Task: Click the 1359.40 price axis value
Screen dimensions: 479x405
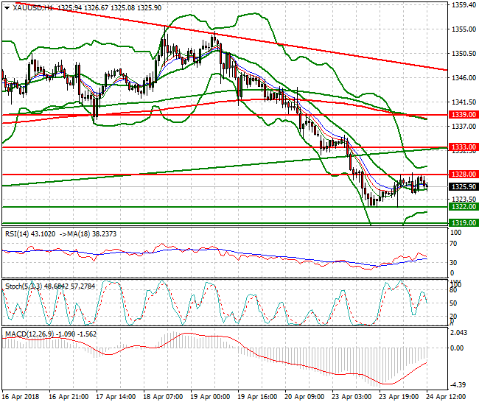Action: tap(464, 5)
